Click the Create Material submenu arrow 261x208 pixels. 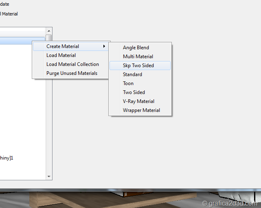(104, 46)
